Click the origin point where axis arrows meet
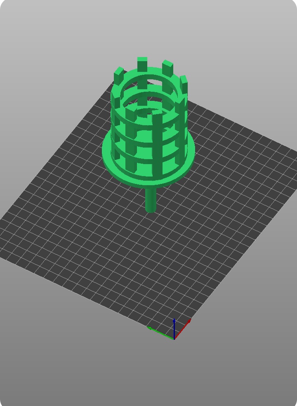297x406 pixels. coord(174,339)
